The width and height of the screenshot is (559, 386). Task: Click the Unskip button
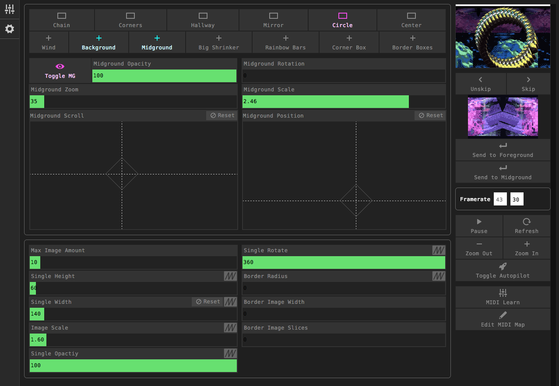pos(480,84)
